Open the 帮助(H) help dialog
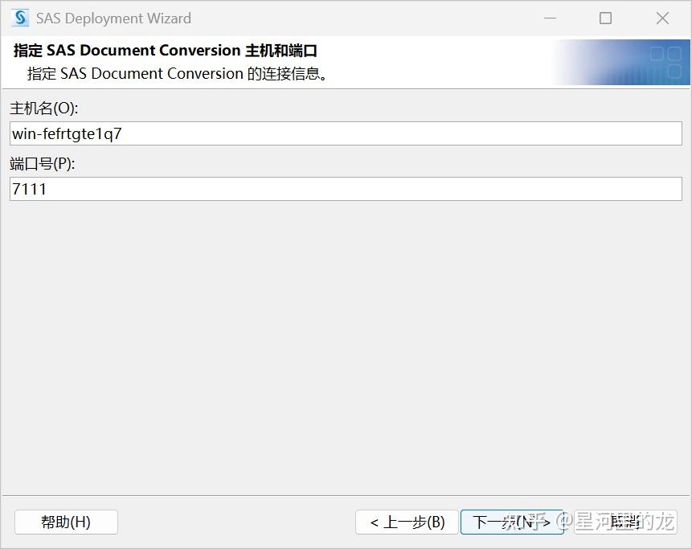Image resolution: width=692 pixels, height=549 pixels. click(66, 522)
